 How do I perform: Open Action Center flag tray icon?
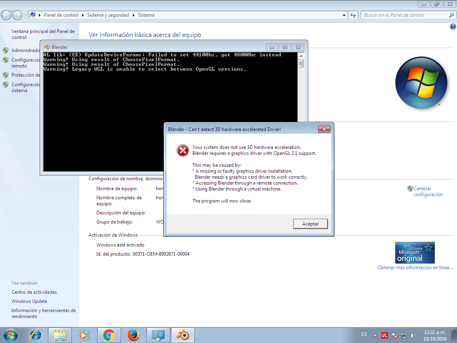pos(394,335)
